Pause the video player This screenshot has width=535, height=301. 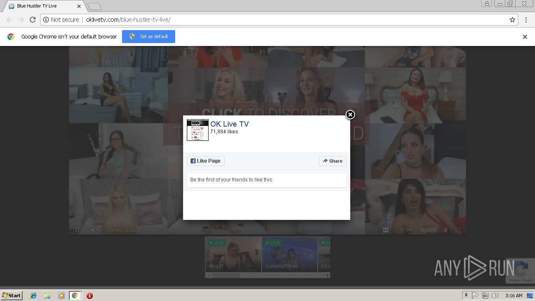(x=77, y=230)
